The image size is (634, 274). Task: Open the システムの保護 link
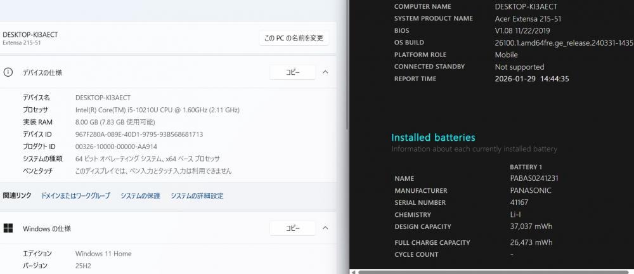[140, 196]
